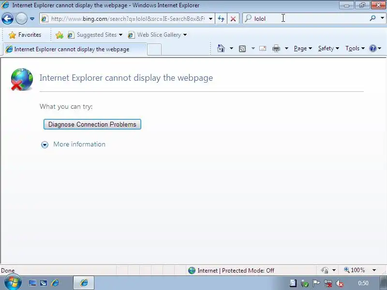Image resolution: width=387 pixels, height=290 pixels.
Task: Click Show Desktop quick launch icon
Action: coord(32,283)
